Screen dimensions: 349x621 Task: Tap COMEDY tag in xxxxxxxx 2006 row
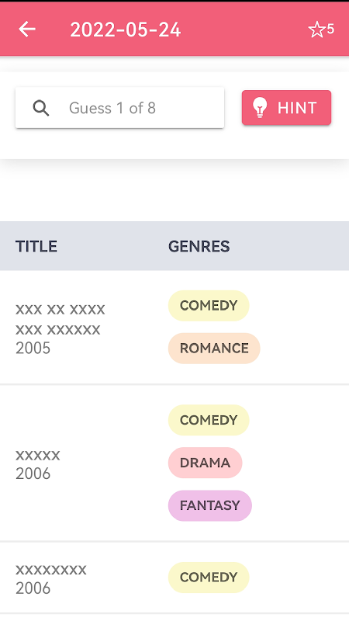click(x=209, y=577)
